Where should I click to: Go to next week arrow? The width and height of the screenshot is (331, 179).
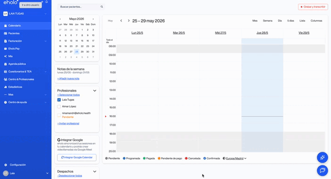(x=128, y=21)
